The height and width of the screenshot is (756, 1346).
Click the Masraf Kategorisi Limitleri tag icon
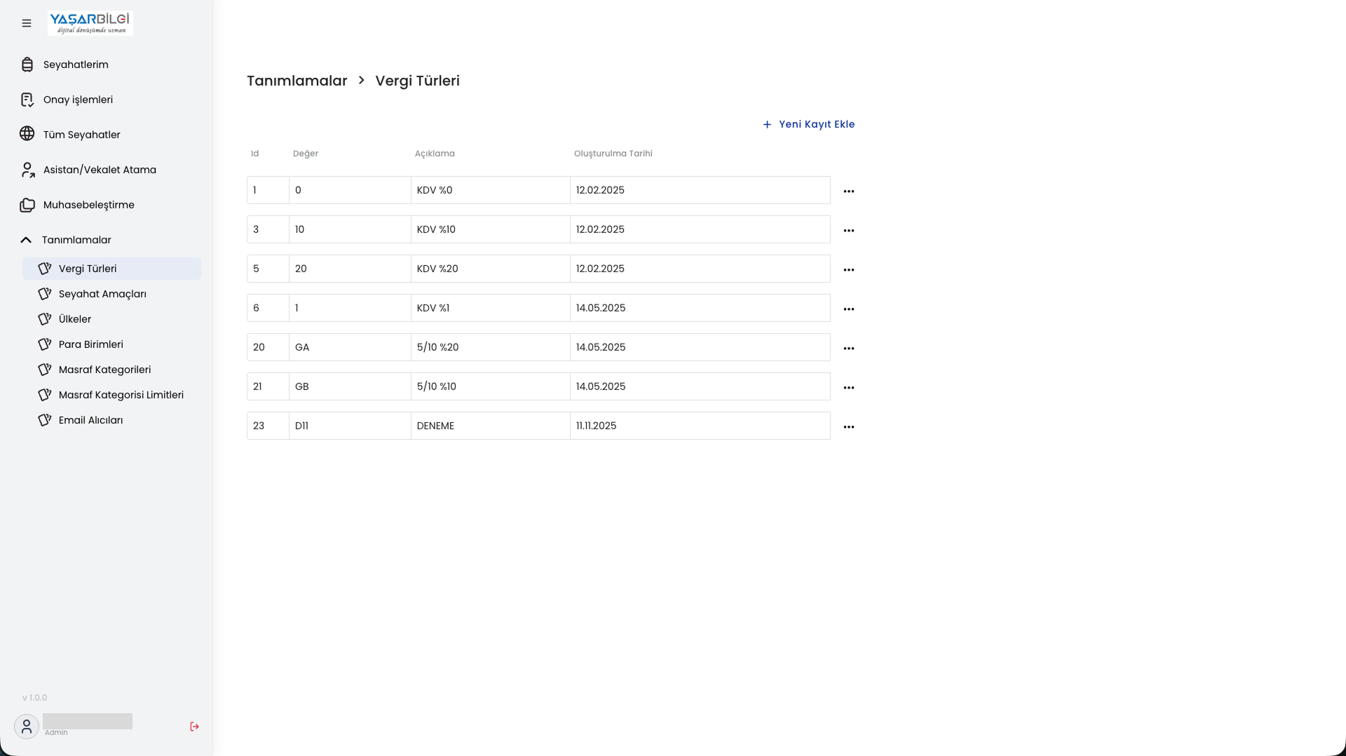(45, 395)
